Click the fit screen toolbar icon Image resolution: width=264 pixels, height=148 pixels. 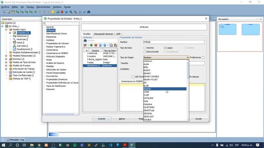[x=80, y=12]
